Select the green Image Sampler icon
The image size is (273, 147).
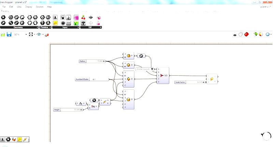[x=76, y=23]
